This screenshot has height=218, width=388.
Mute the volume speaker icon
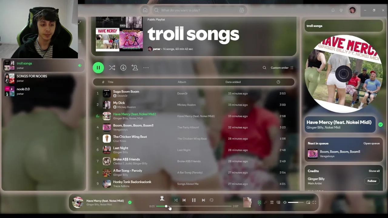click(285, 203)
